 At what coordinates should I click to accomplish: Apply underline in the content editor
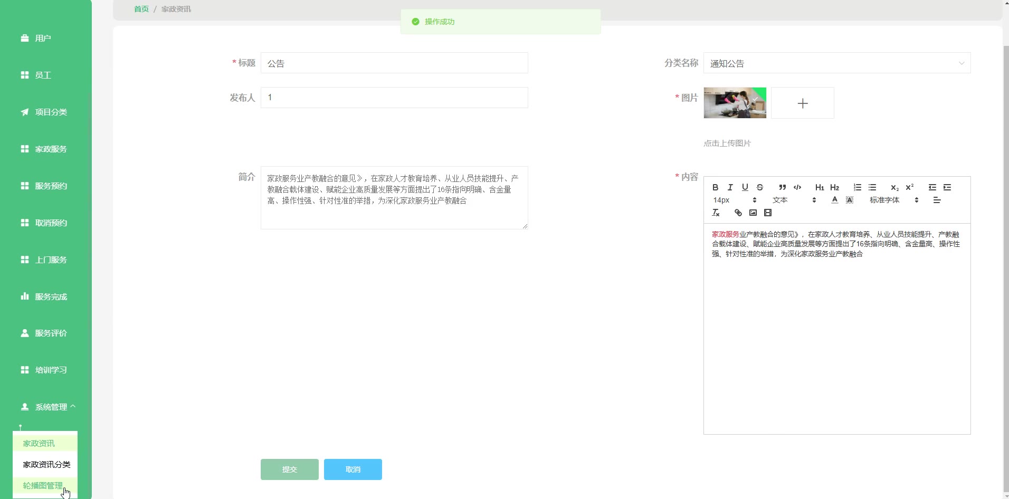point(745,187)
